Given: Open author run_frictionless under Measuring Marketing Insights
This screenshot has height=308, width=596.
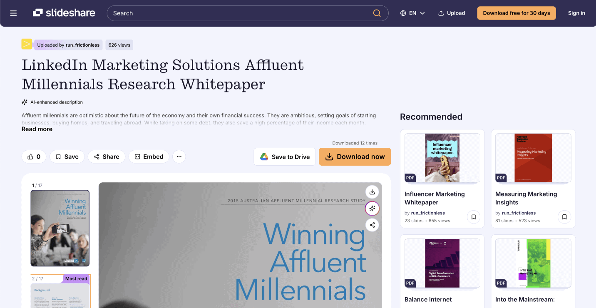Looking at the screenshot, I should 519,213.
